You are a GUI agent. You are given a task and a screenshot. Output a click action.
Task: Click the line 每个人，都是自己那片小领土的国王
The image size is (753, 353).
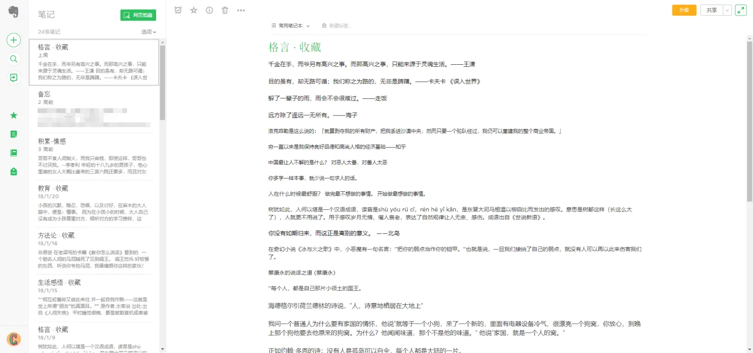tap(315, 288)
